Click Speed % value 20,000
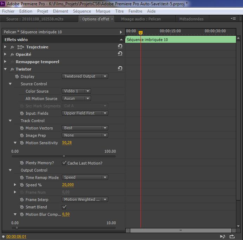The image size is (243, 240). 68,185
